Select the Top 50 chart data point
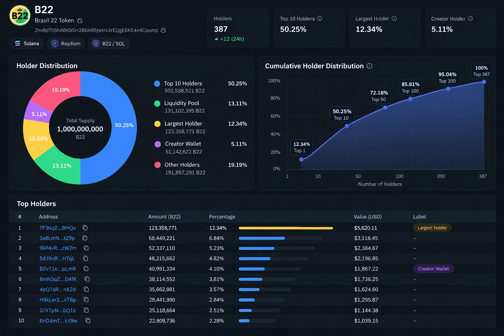504x336 pixels. (x=385, y=108)
